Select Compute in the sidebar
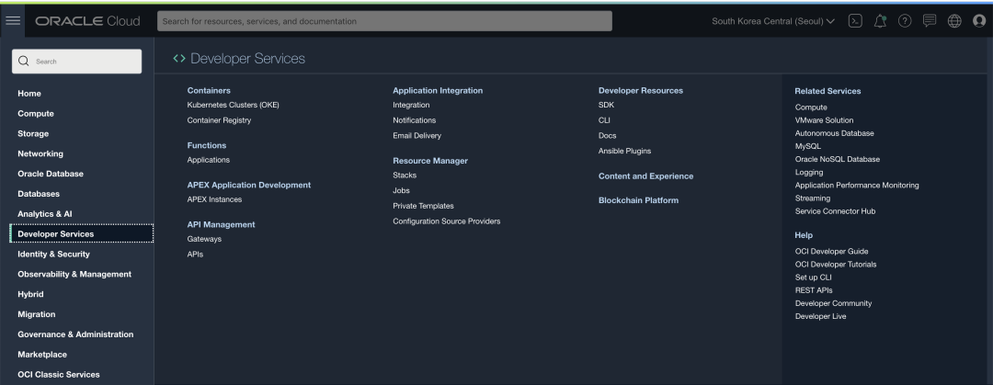993x385 pixels. point(36,113)
